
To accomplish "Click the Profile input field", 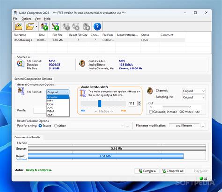I will [40, 111].
